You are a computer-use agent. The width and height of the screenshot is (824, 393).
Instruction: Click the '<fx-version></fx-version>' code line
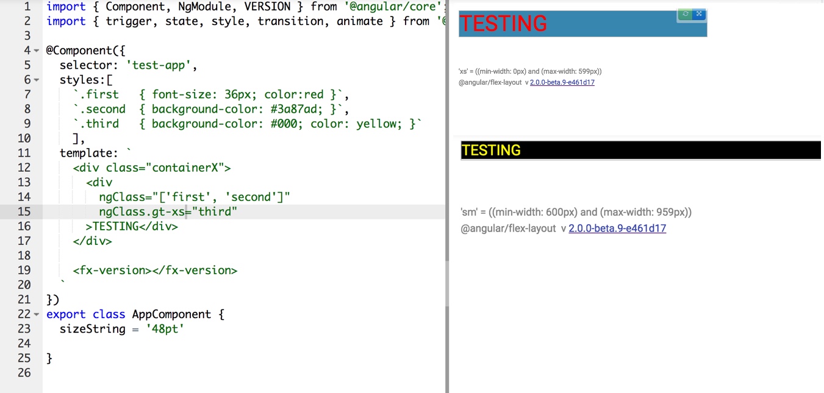[155, 270]
